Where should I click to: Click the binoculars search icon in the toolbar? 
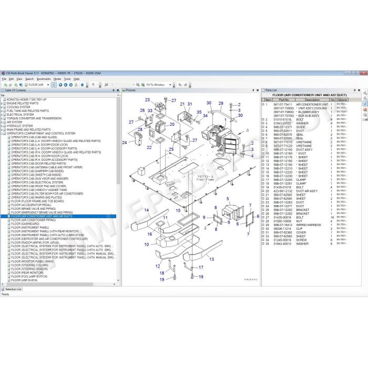[106, 85]
